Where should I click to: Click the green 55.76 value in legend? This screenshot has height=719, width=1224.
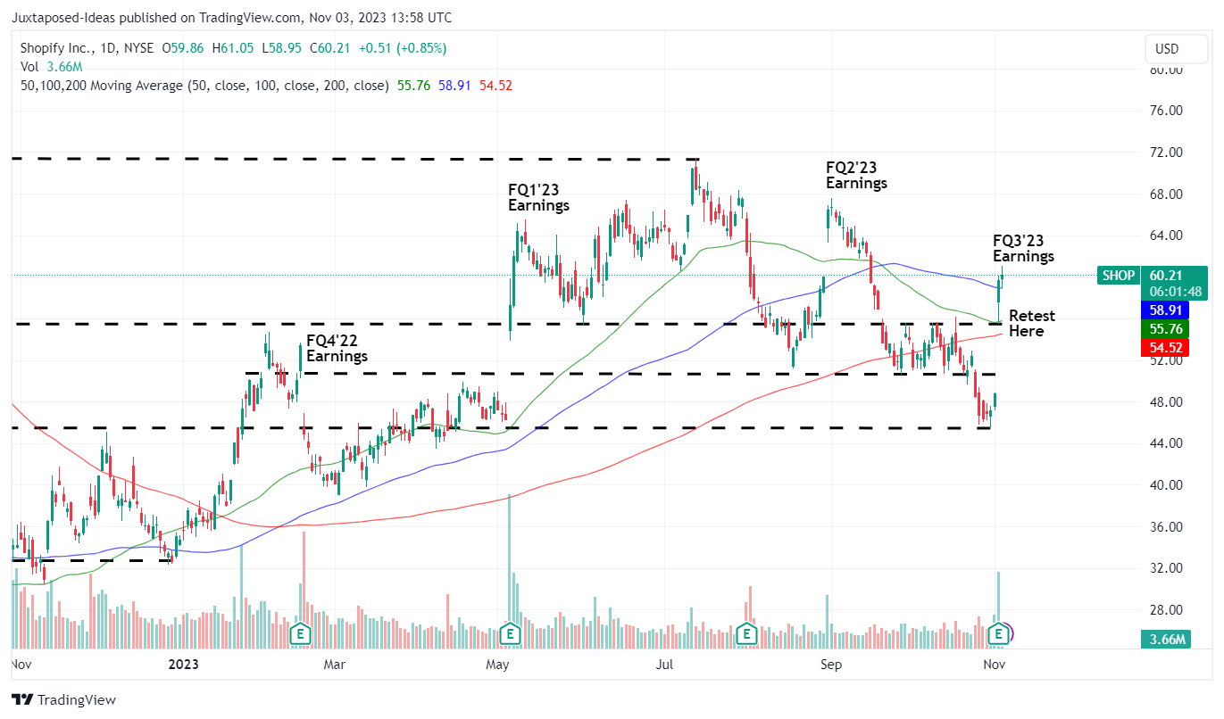(412, 86)
